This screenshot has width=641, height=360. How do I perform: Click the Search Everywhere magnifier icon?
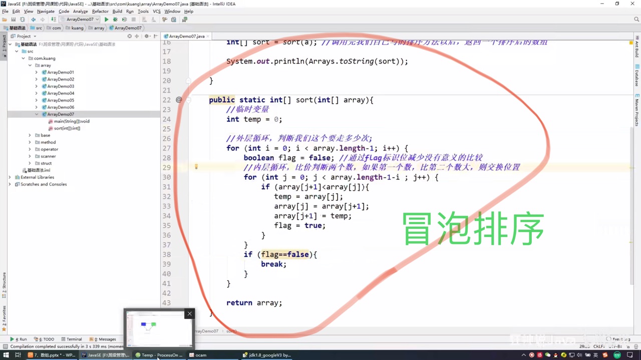(x=636, y=19)
